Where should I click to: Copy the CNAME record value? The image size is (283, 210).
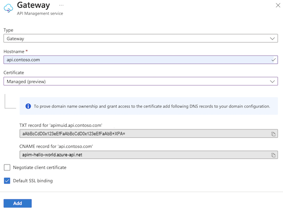click(x=273, y=155)
